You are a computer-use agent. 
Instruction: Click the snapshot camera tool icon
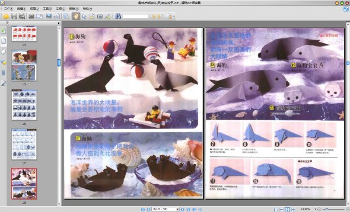click(x=100, y=16)
